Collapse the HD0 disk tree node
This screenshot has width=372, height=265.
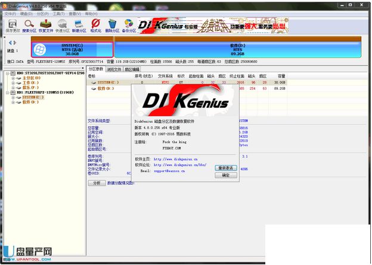(8, 73)
